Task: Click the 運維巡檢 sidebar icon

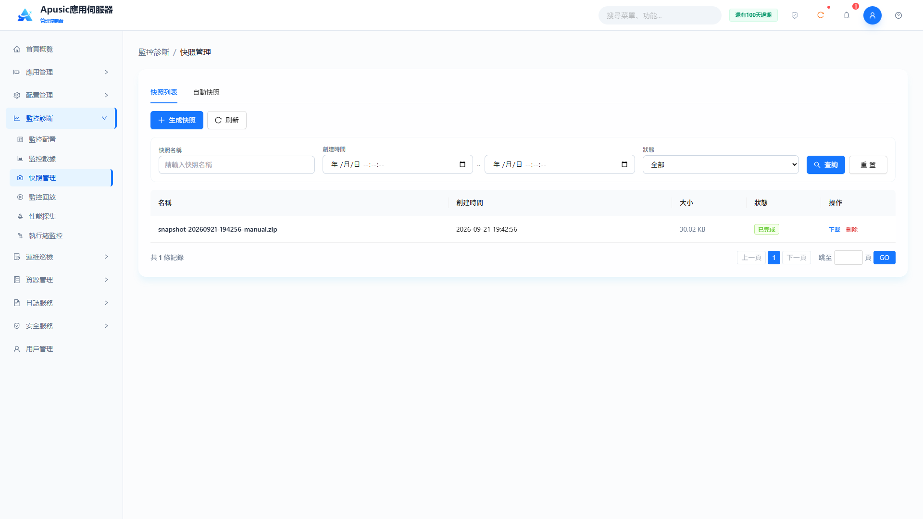Action: [17, 257]
